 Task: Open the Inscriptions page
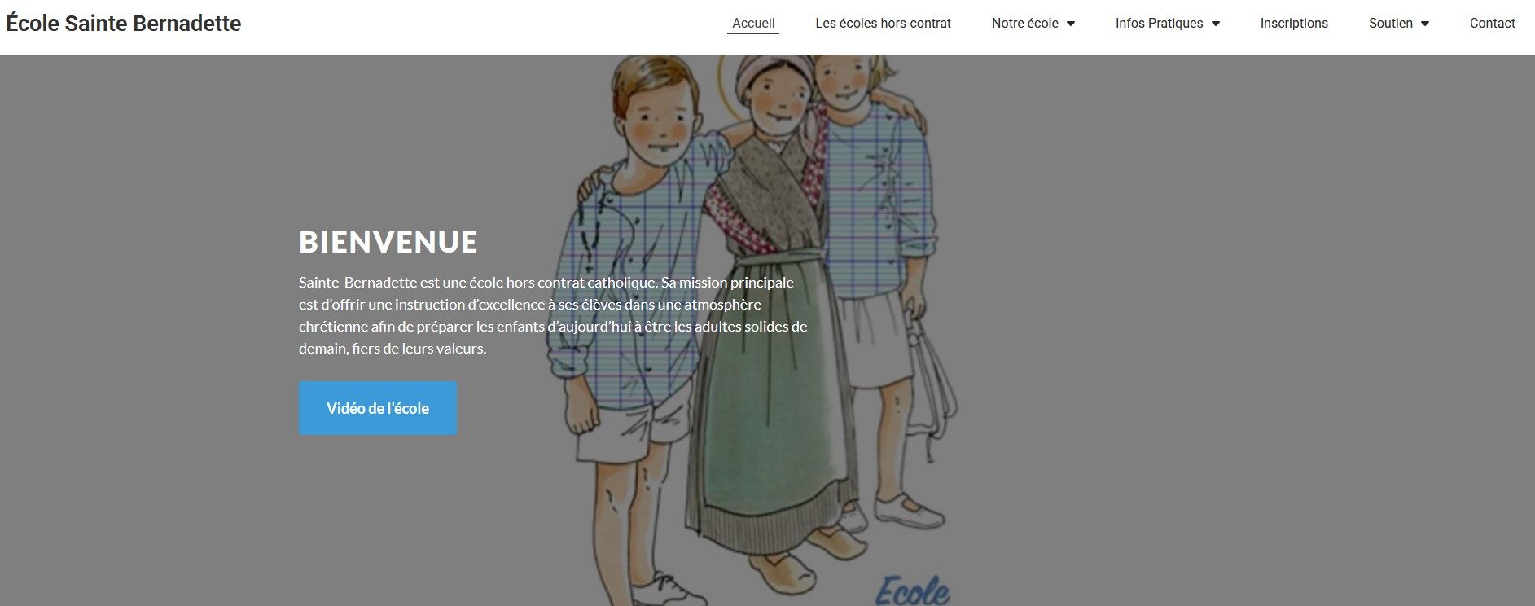point(1294,24)
